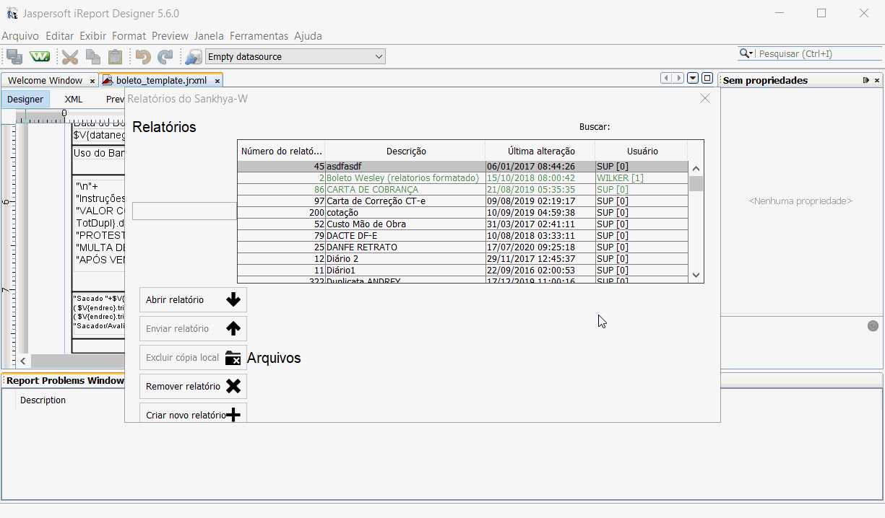This screenshot has height=518, width=885.
Task: Sort table by Última alteração column
Action: point(540,151)
